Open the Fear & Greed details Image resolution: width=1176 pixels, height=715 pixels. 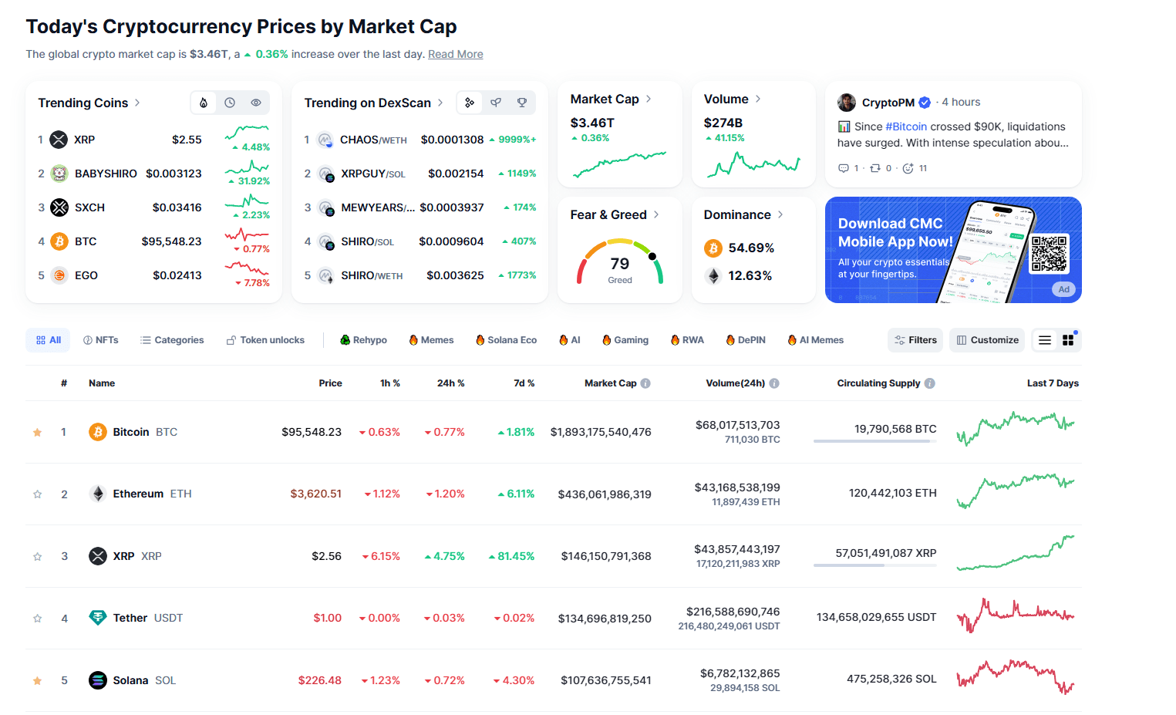656,214
